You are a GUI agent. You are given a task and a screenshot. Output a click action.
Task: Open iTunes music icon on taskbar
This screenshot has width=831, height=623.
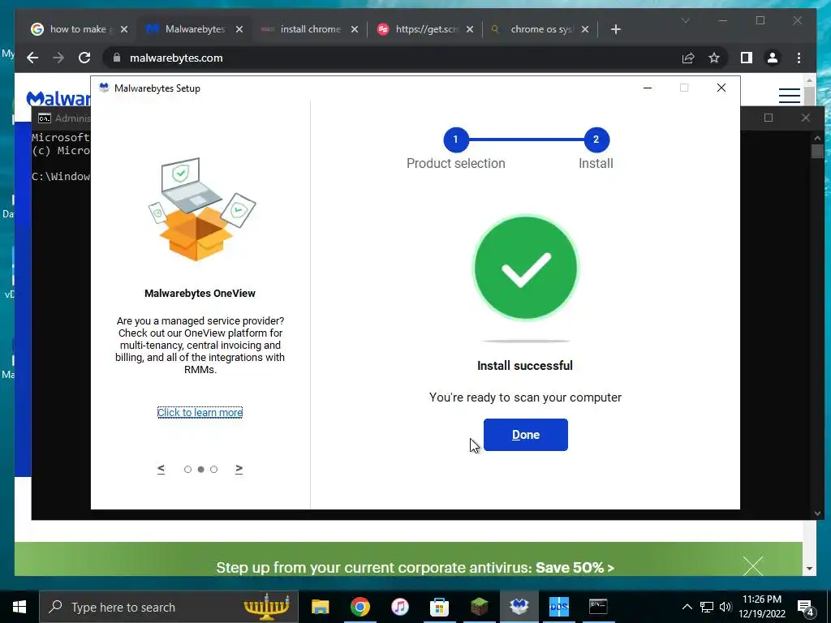pos(399,607)
